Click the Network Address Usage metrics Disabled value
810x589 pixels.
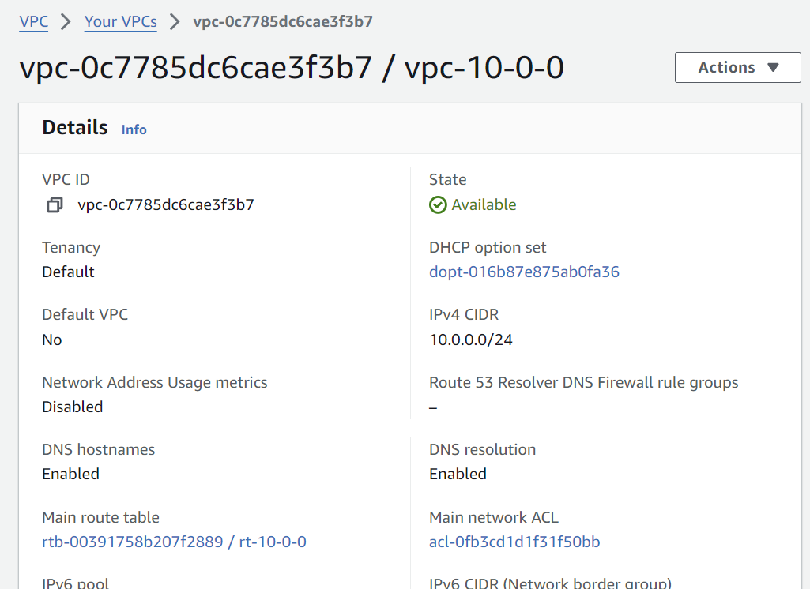[73, 407]
